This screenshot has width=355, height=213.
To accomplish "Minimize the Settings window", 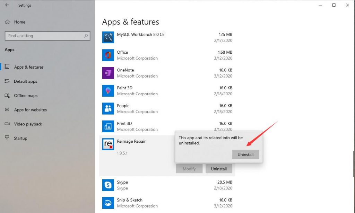I will click(x=320, y=5).
